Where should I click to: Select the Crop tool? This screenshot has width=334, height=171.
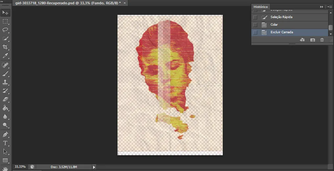tap(5, 47)
